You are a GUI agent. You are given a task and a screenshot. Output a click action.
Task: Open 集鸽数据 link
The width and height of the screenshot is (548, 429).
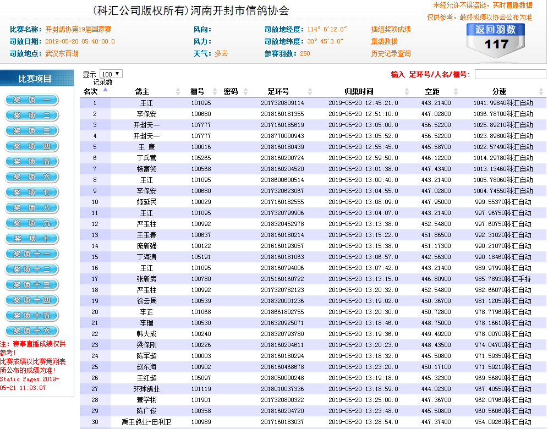(384, 41)
